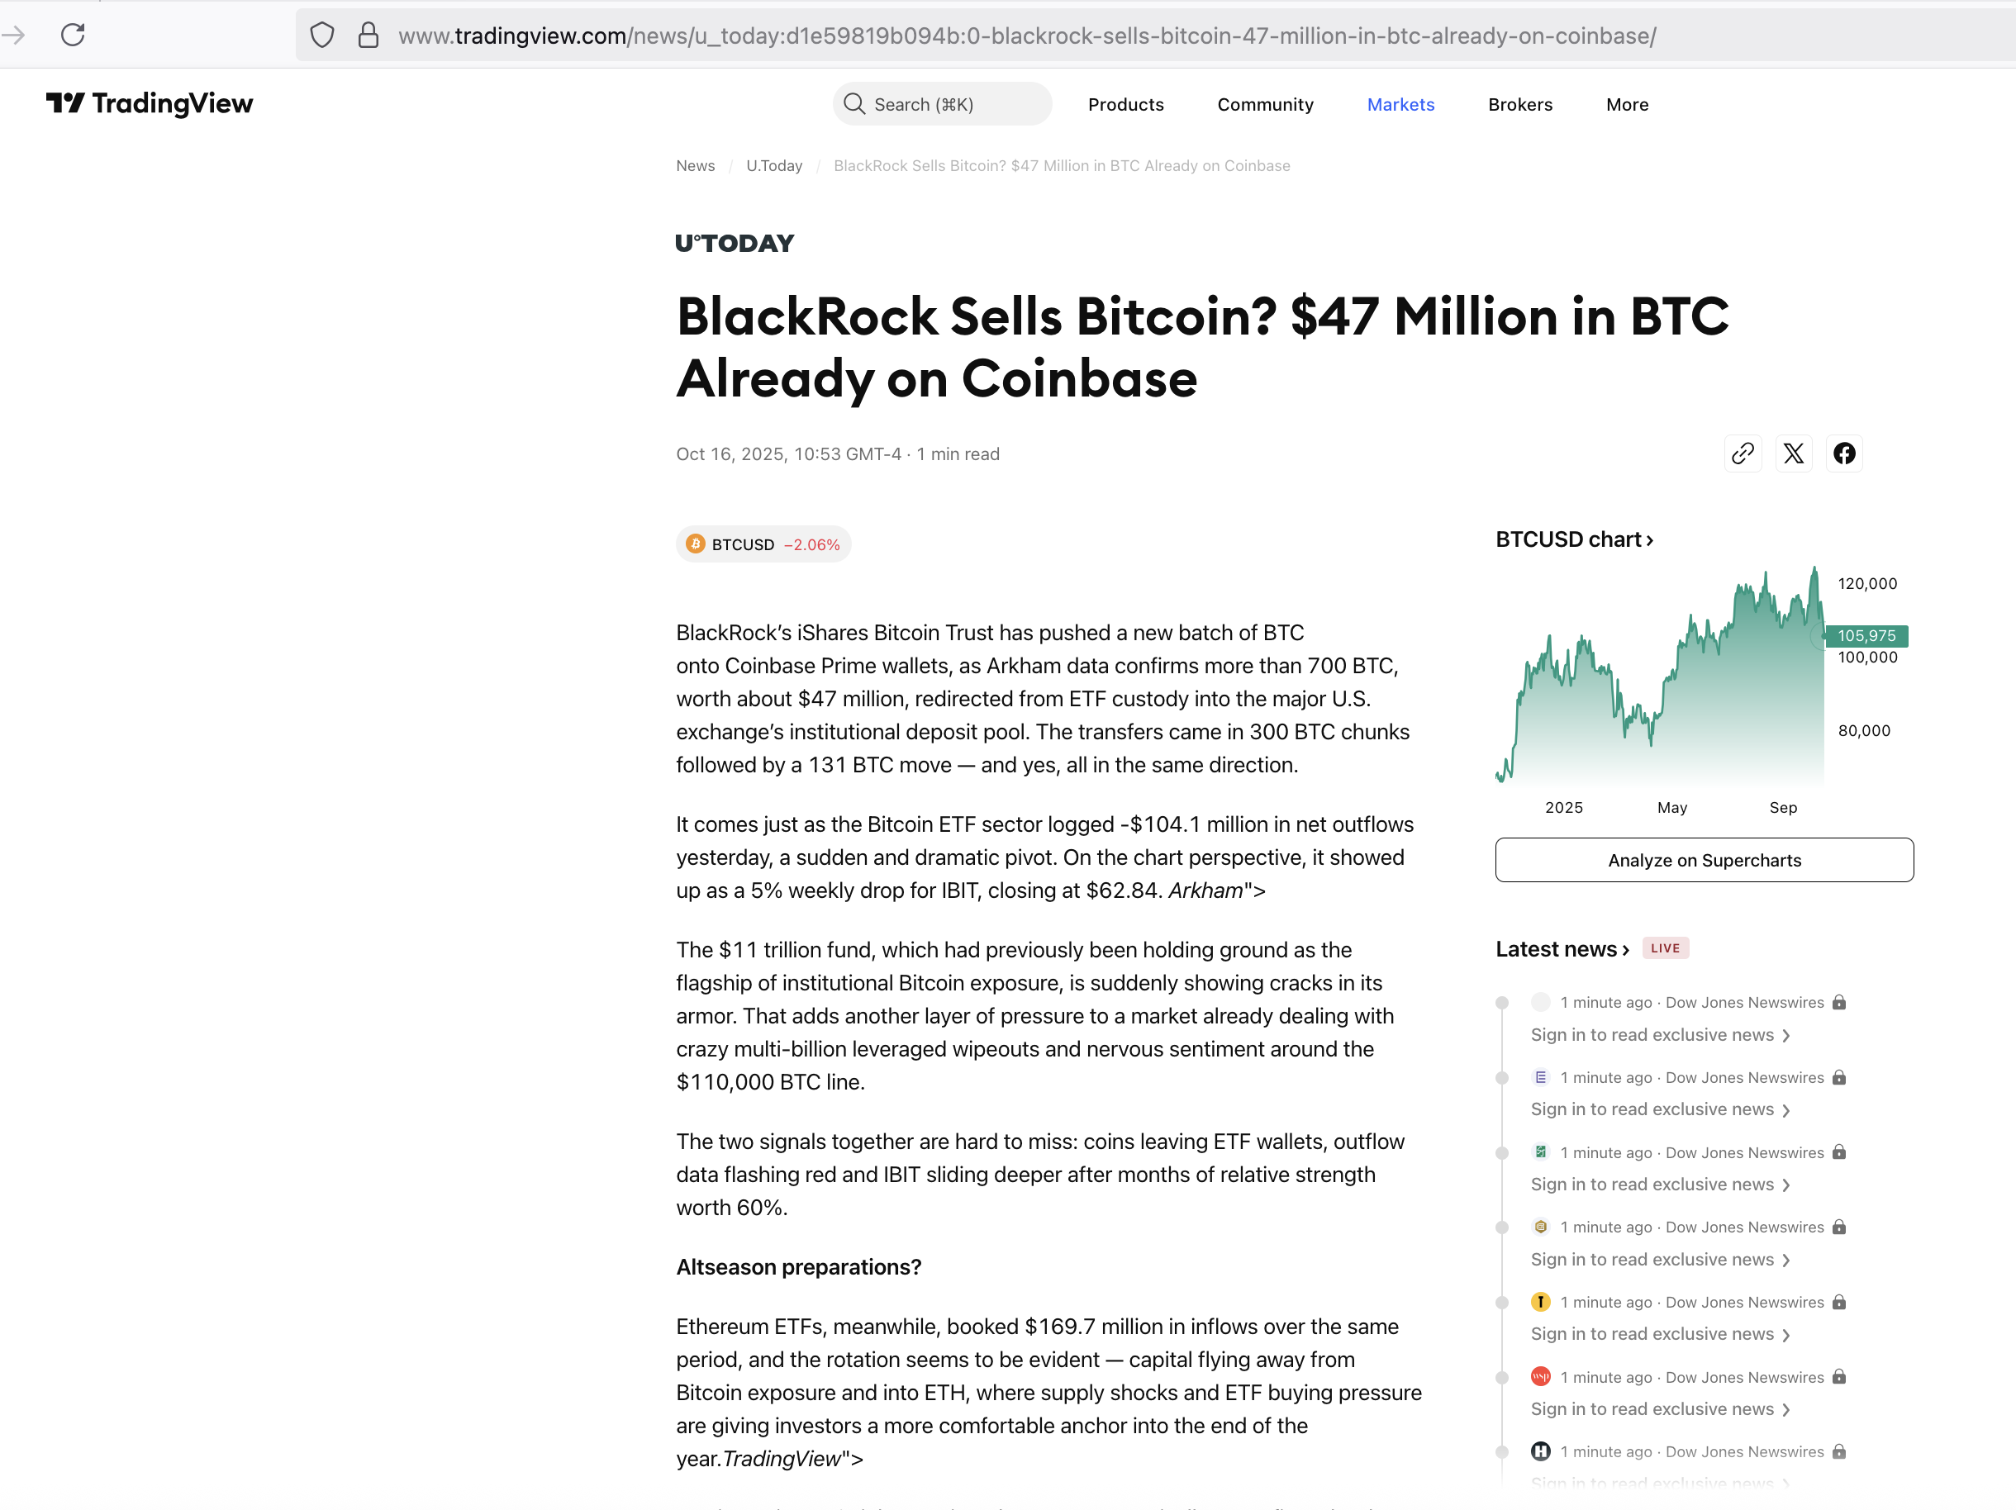
Task: Click the BTCUSD symbol tag
Action: pos(763,545)
